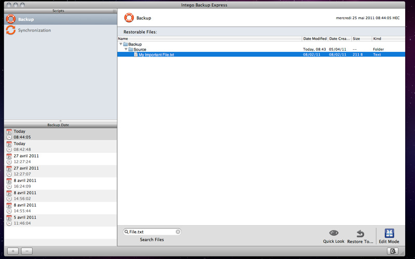Click the log viewer icon at bottom right
415x259 pixels.
pos(393,251)
